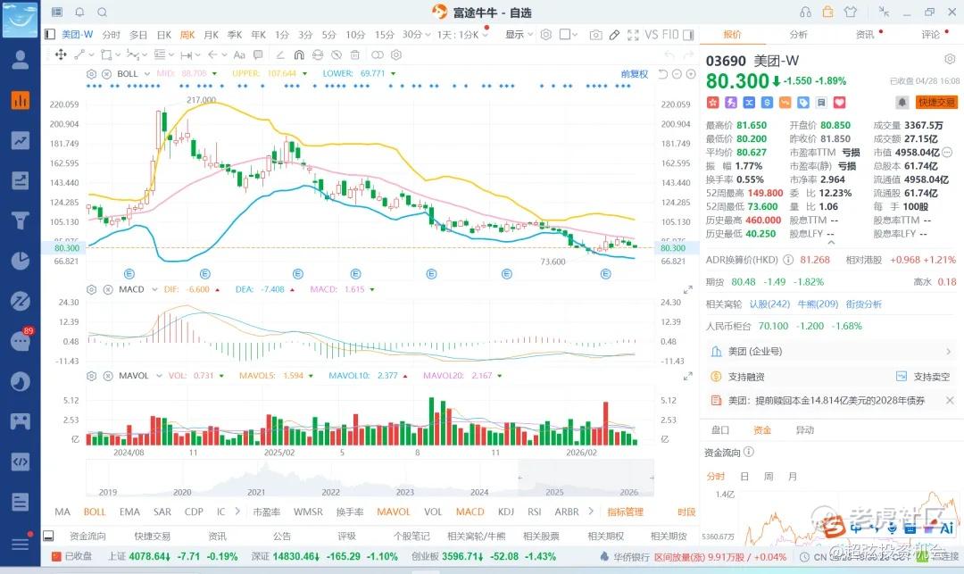Toggle the 前复权 price adjustment option

coord(635,74)
